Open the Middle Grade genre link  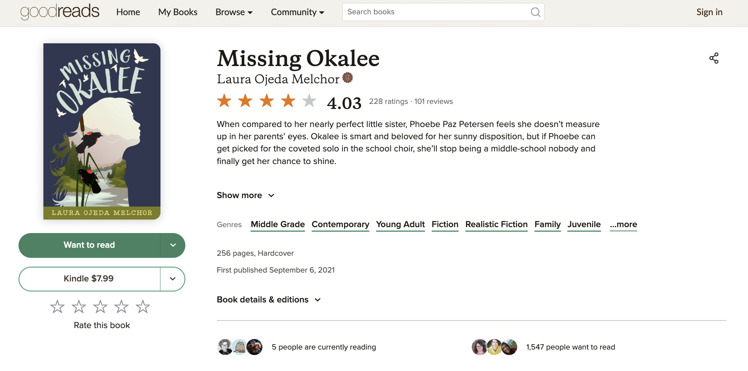click(x=278, y=224)
